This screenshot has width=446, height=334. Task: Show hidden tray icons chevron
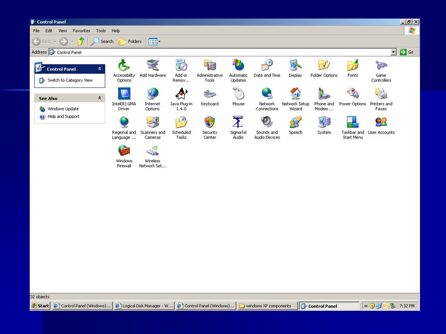[366, 306]
